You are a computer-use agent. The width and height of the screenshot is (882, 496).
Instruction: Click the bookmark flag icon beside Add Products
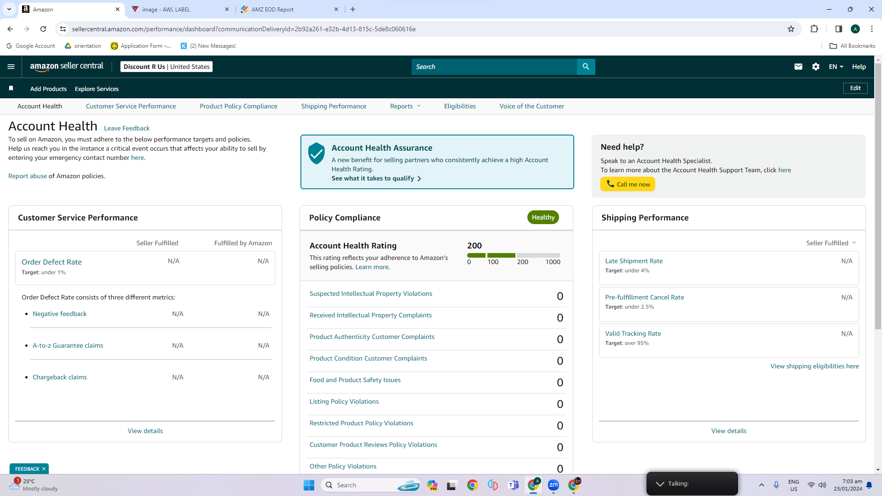coord(11,88)
